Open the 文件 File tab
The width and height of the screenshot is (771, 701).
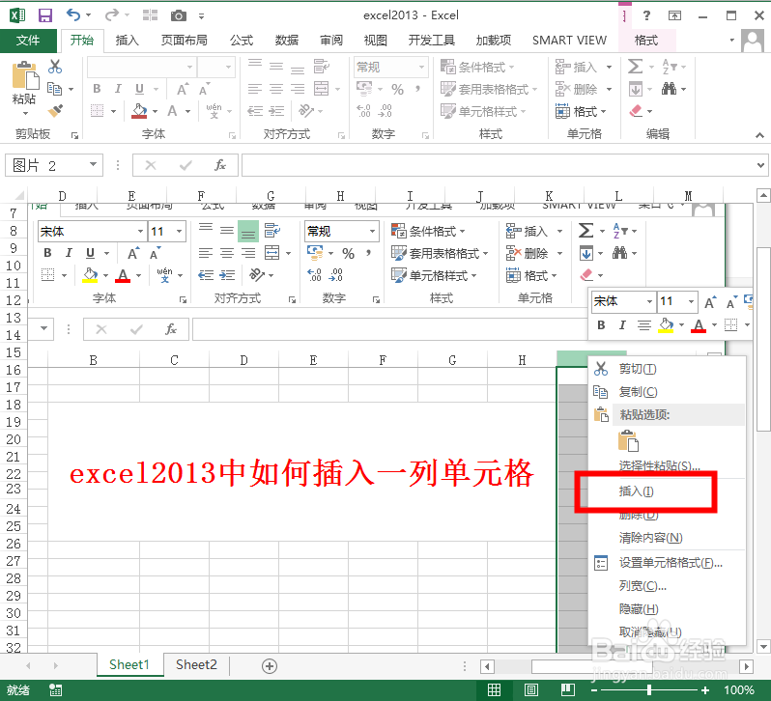[x=28, y=41]
